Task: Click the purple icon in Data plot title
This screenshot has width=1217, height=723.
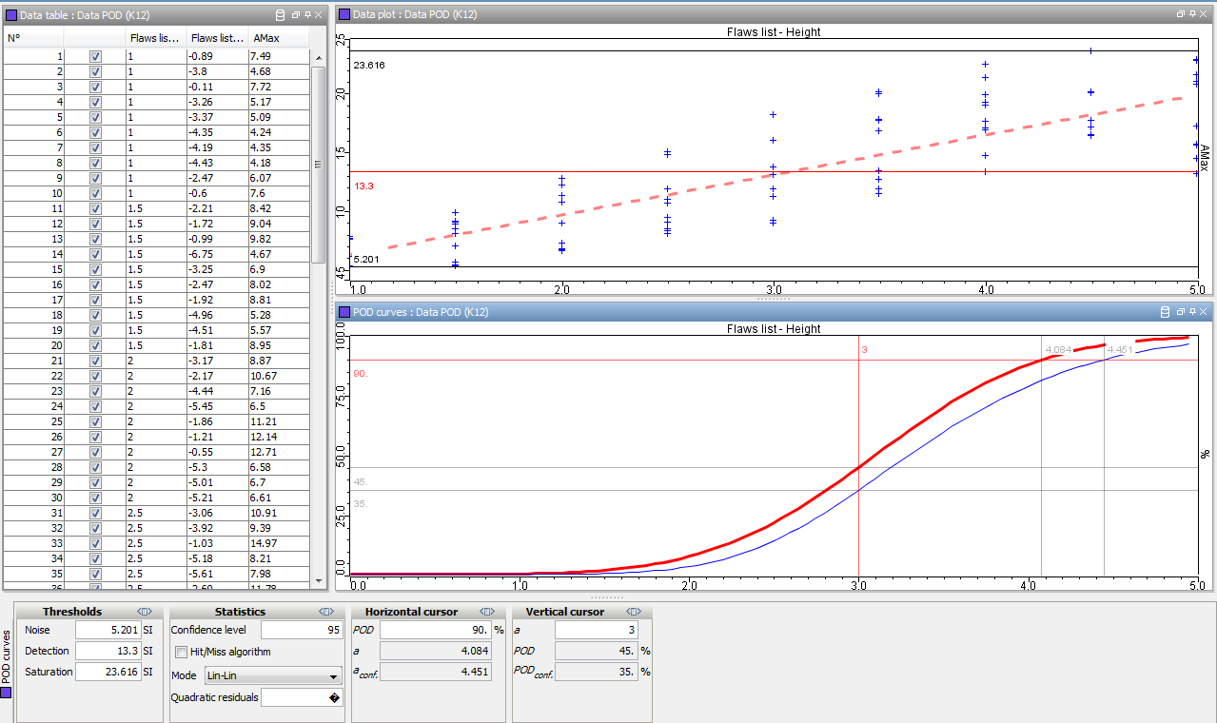Action: [344, 14]
